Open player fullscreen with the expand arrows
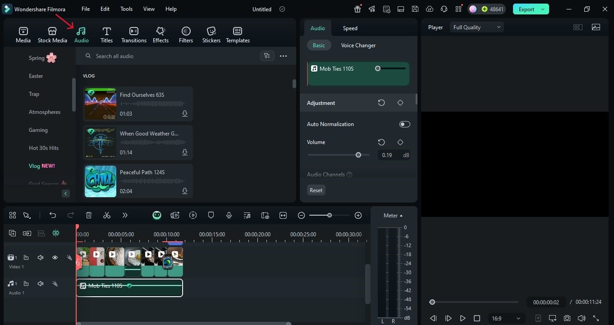Screen dimensions: 614x325 tap(596, 318)
